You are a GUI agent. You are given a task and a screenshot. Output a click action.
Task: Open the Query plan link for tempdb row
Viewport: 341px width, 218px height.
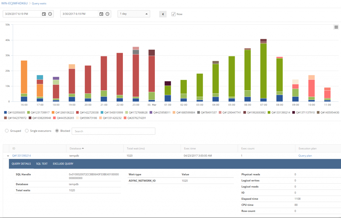305,156
